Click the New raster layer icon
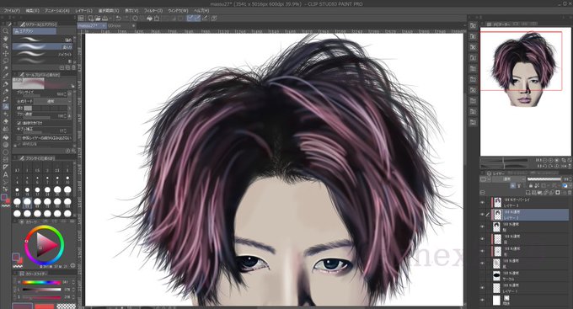Image resolution: width=573 pixels, height=309 pixels. point(529,193)
